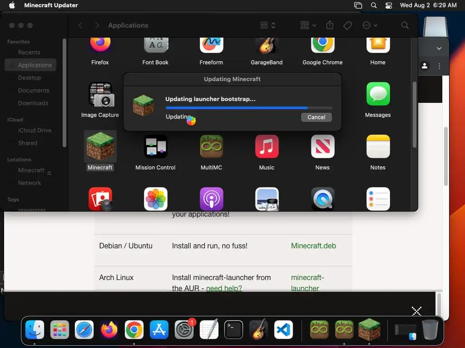Open Messages app icon
The width and height of the screenshot is (465, 348).
378,94
